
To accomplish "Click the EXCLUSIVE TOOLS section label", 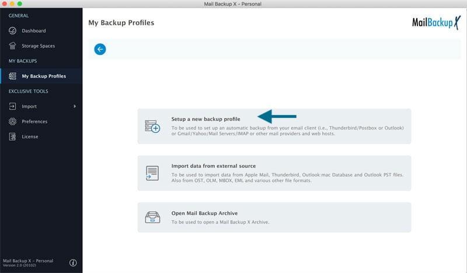I will [28, 91].
